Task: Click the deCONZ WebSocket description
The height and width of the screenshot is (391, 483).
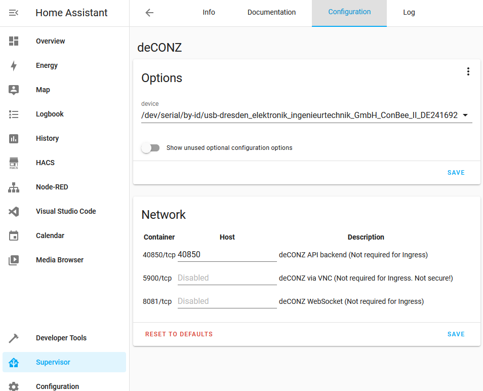Action: click(351, 301)
